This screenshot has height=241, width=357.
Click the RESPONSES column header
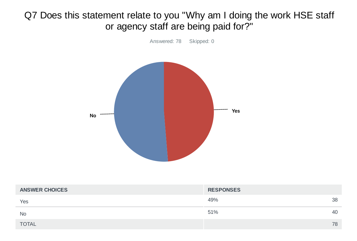coord(224,190)
